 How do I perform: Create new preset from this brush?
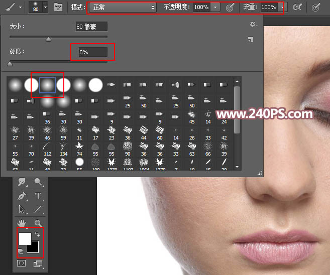pos(250,39)
